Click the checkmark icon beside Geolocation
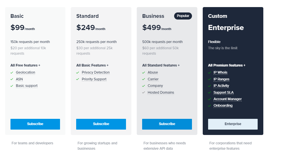Screen dimensions: 282x161 12,72
